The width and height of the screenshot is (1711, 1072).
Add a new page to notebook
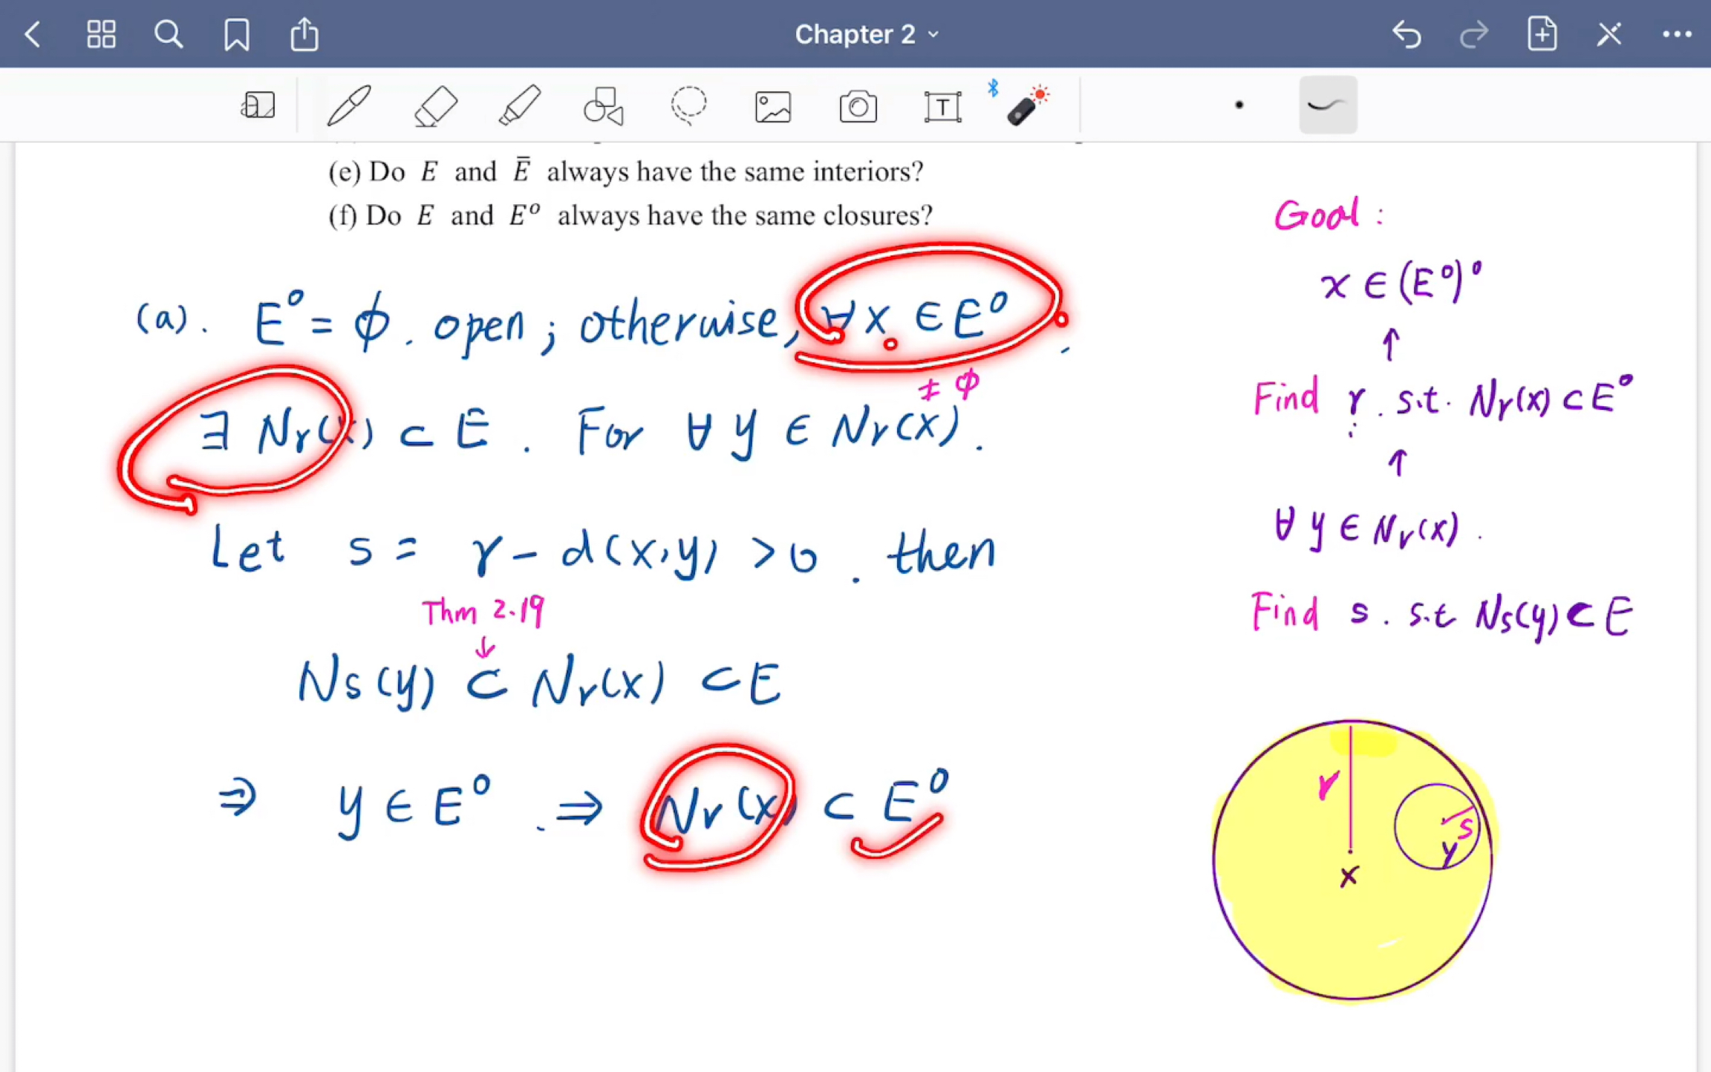pos(1542,34)
